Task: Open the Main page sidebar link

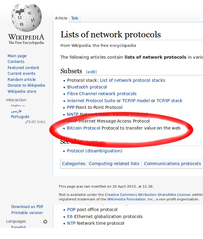Action: point(17,56)
